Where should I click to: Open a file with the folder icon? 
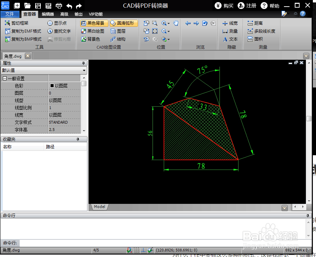tap(28, 6)
